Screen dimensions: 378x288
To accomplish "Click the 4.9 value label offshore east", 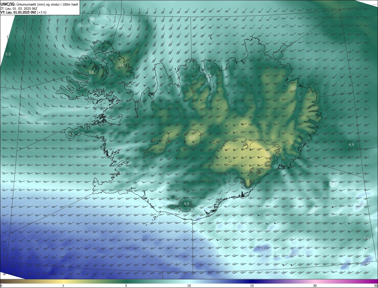I will 351,145.
